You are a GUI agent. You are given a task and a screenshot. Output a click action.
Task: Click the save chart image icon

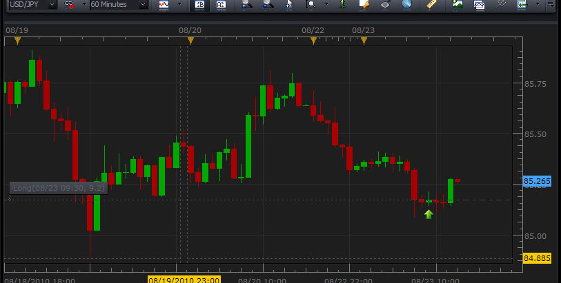(x=457, y=4)
